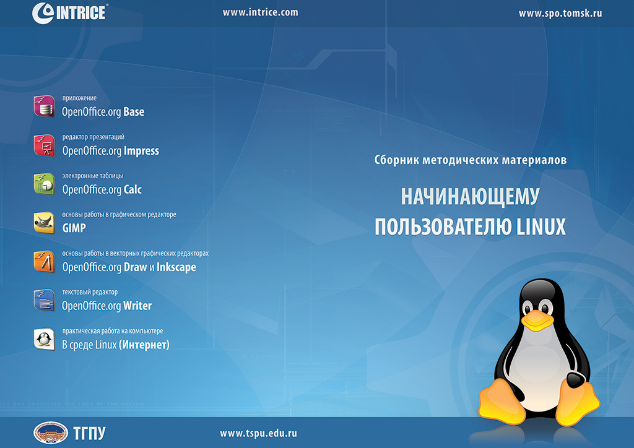Click the small Tux penguin Linux icon
The height and width of the screenshot is (448, 634).
click(44, 339)
